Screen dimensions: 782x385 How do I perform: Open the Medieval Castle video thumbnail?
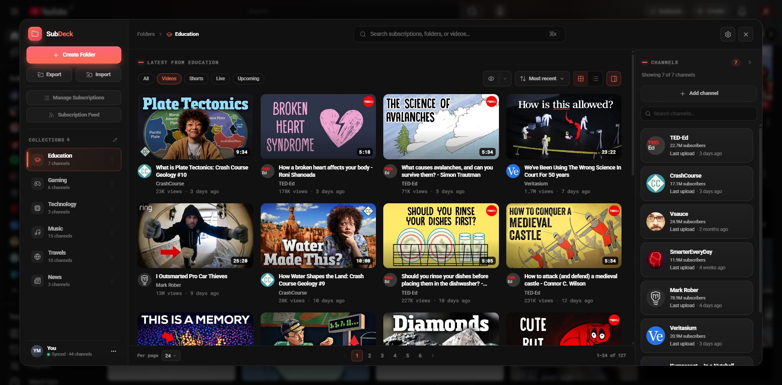564,235
